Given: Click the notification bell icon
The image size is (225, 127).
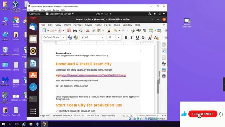Looking at the screenshot, I should tap(221, 114).
